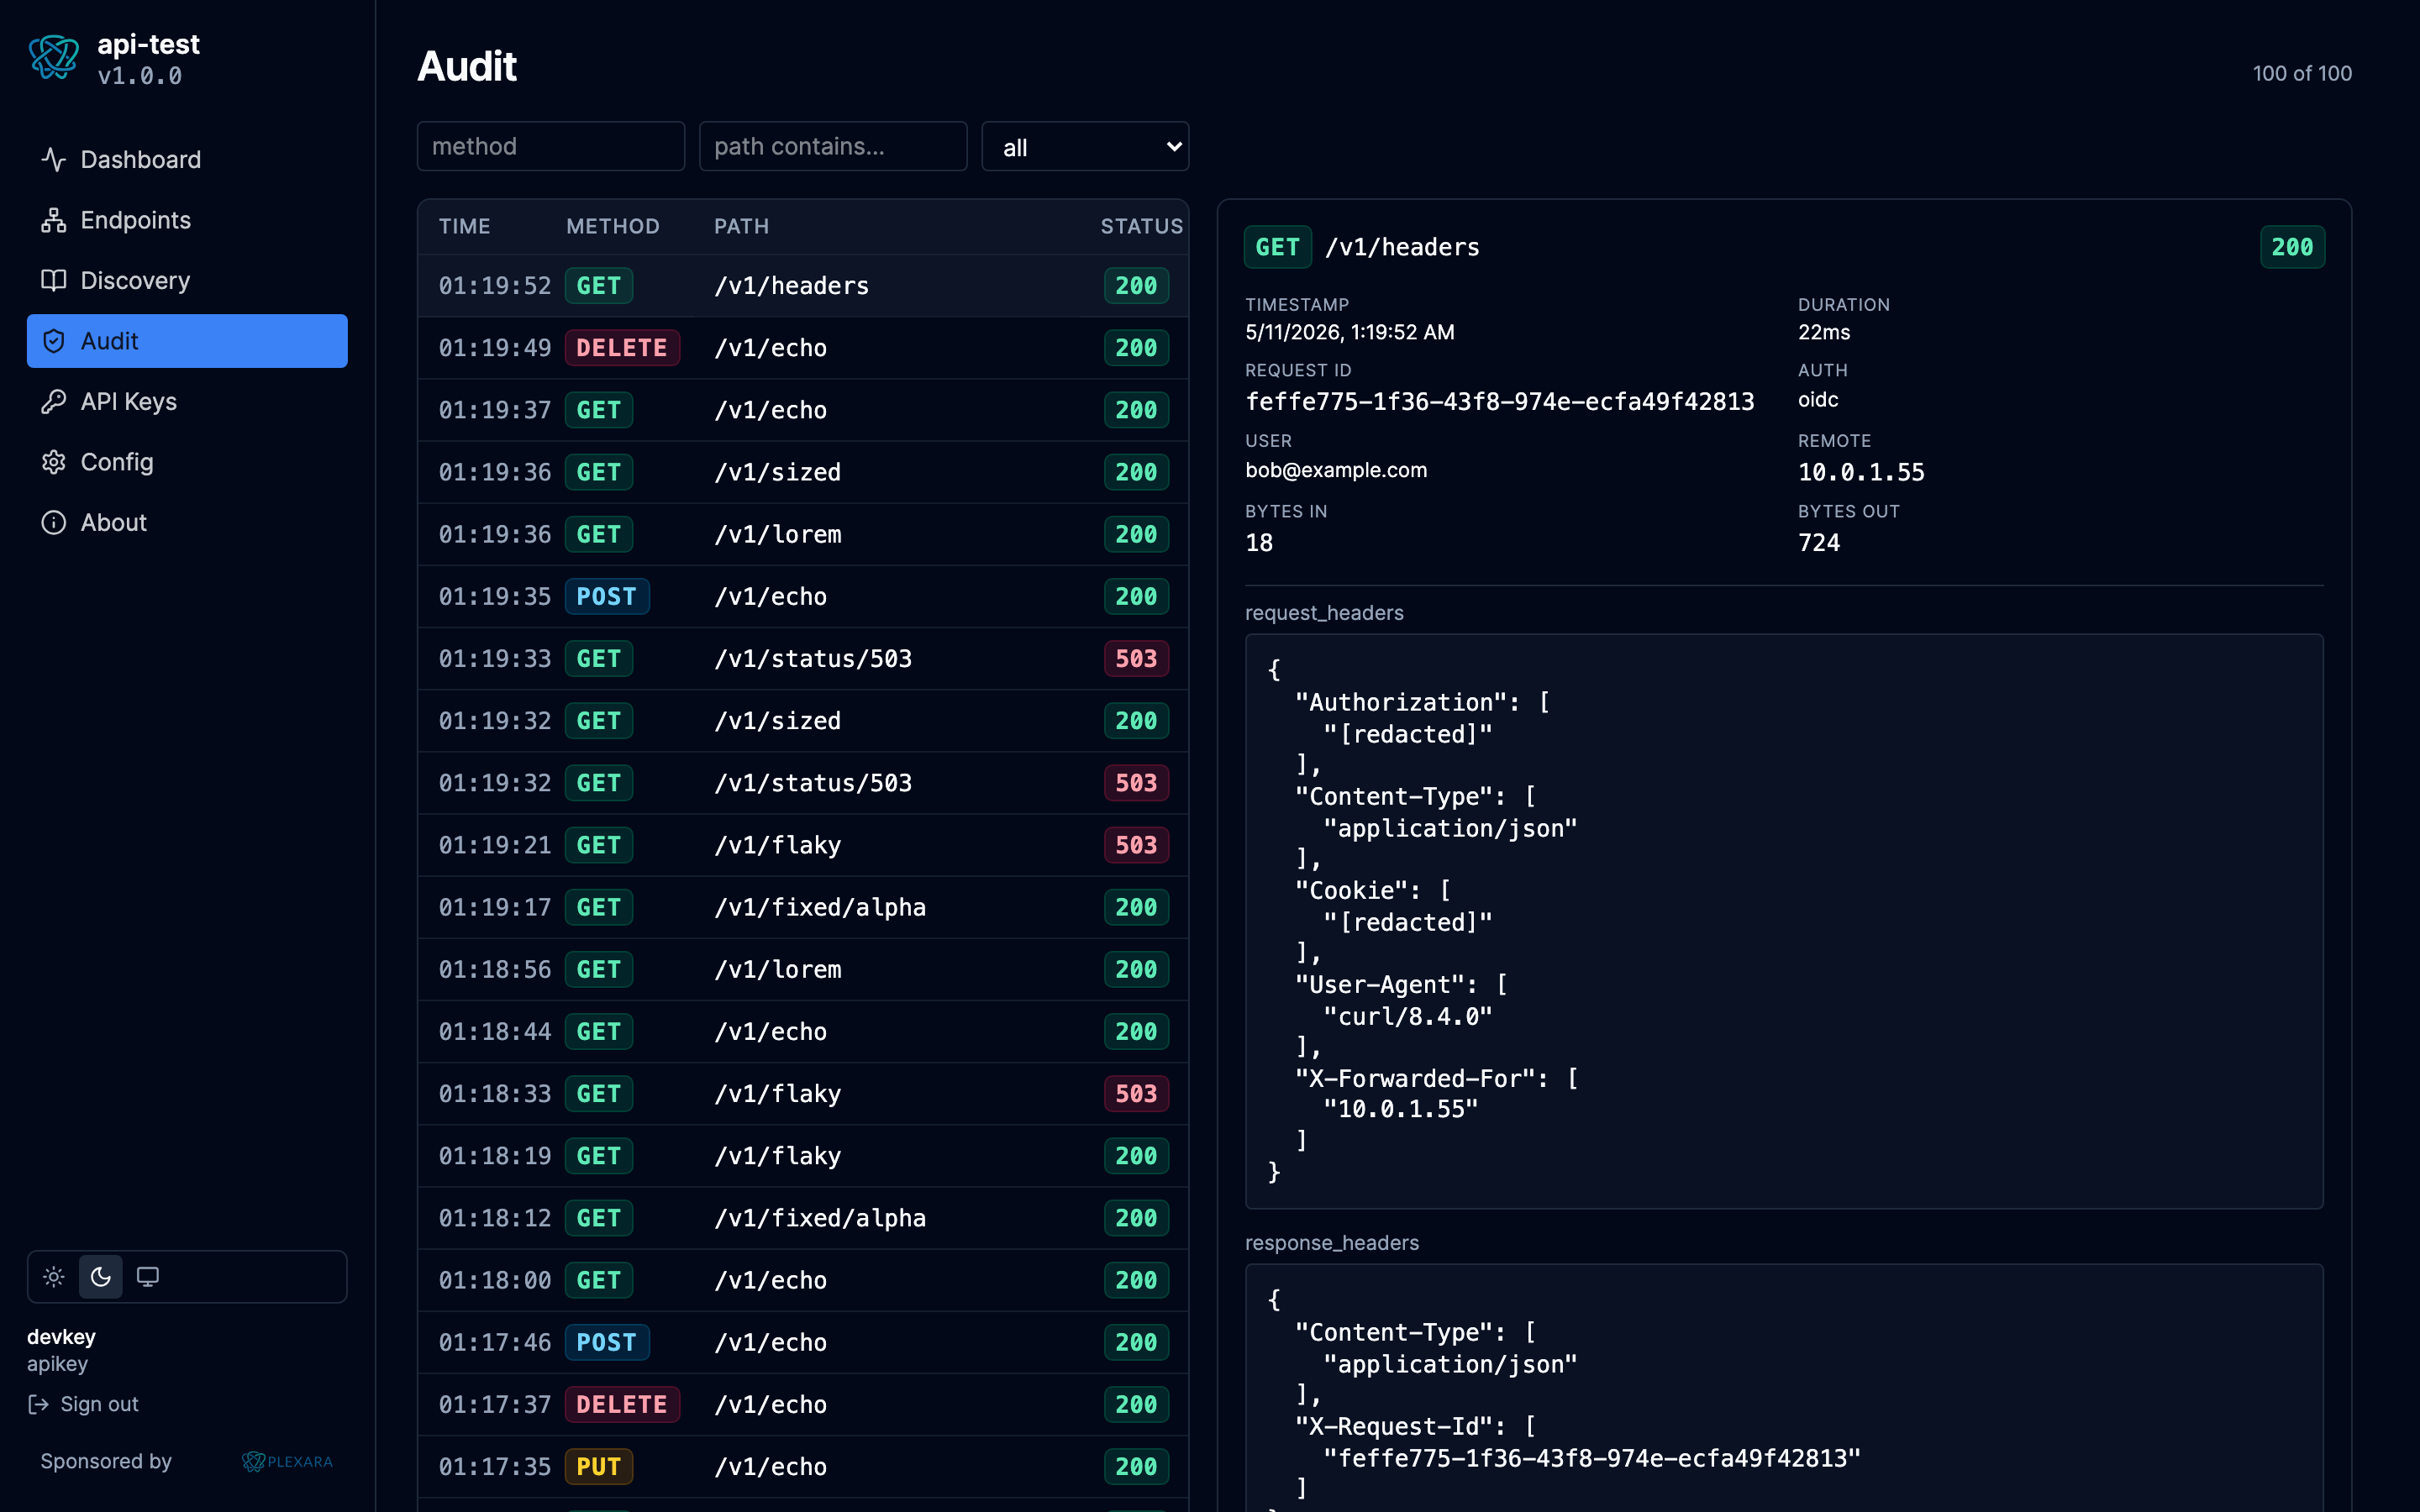2420x1512 pixels.
Task: Open the 01:17:35 PUT /v1/echo row
Action: (803, 1467)
